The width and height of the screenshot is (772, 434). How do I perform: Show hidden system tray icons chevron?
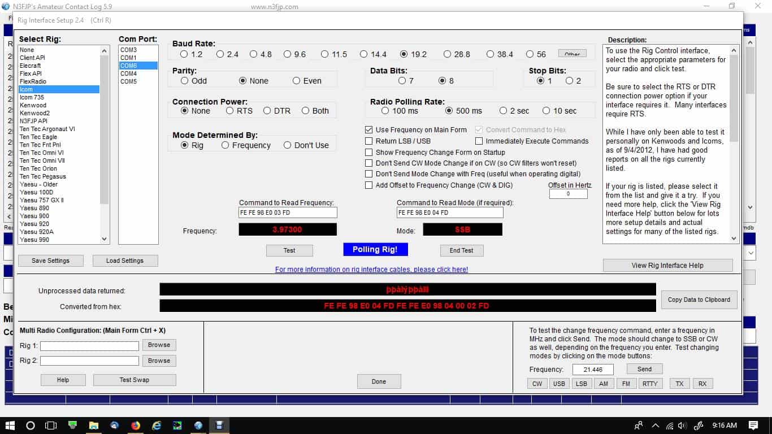point(656,426)
